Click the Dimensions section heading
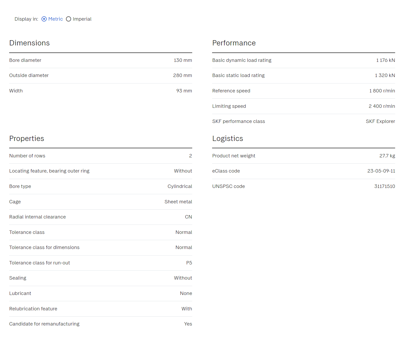 point(29,43)
